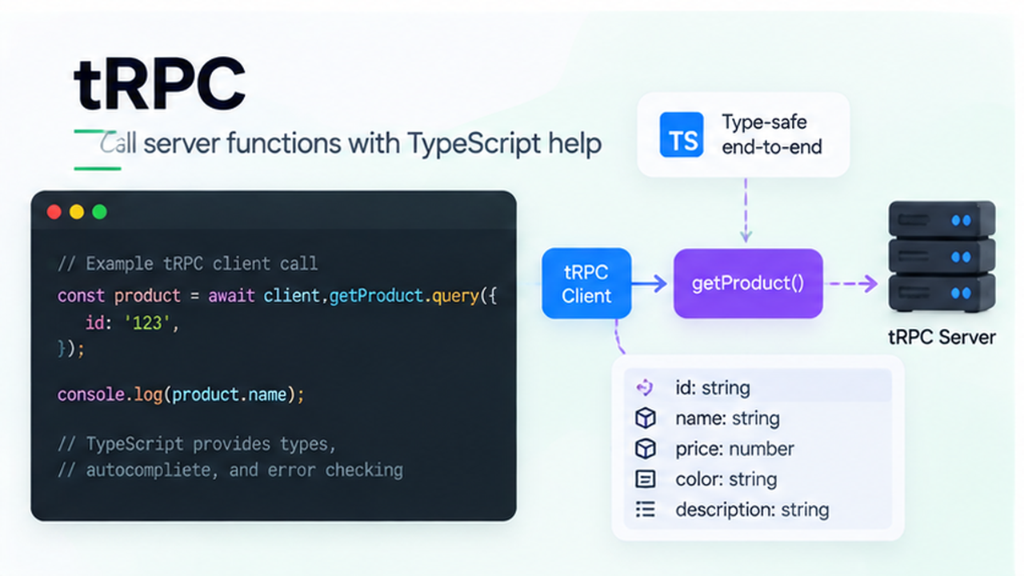The height and width of the screenshot is (576, 1024).
Task: Select the 'description: string' row
Action: [758, 510]
